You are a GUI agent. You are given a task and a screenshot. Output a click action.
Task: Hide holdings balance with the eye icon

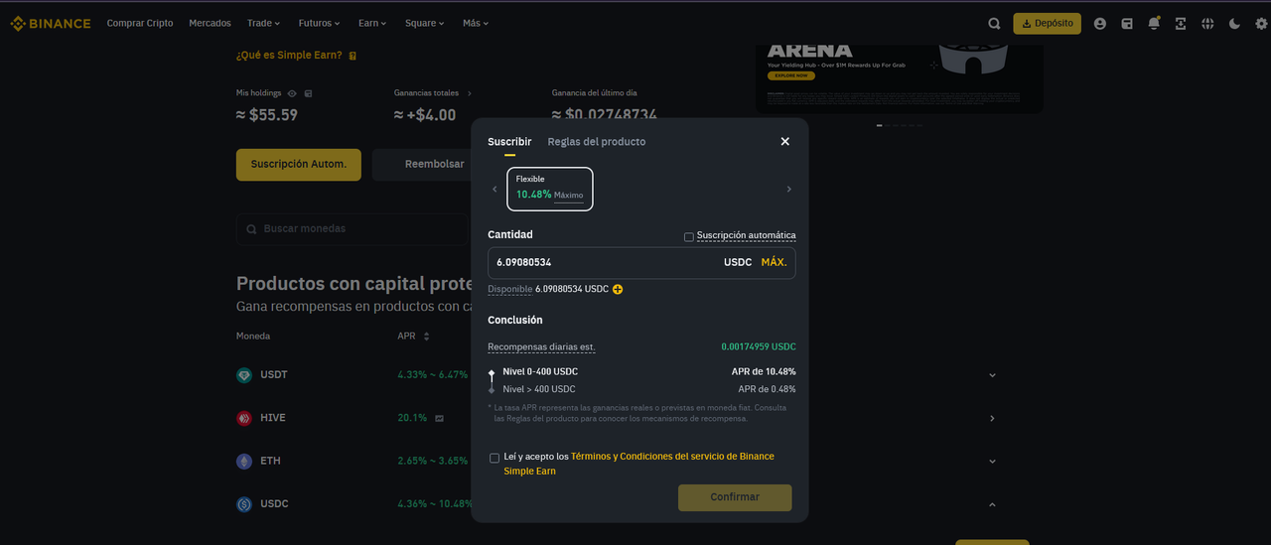click(292, 93)
